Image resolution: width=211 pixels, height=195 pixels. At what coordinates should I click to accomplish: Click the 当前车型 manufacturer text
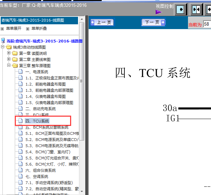click(x=43, y=5)
